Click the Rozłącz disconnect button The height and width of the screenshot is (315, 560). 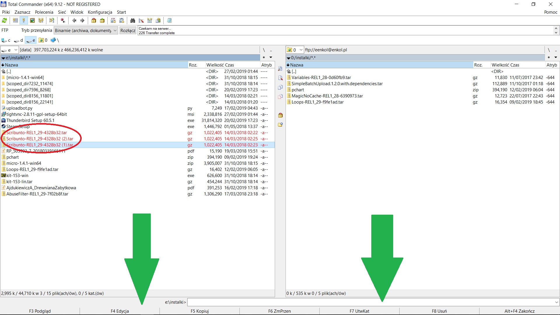point(128,30)
